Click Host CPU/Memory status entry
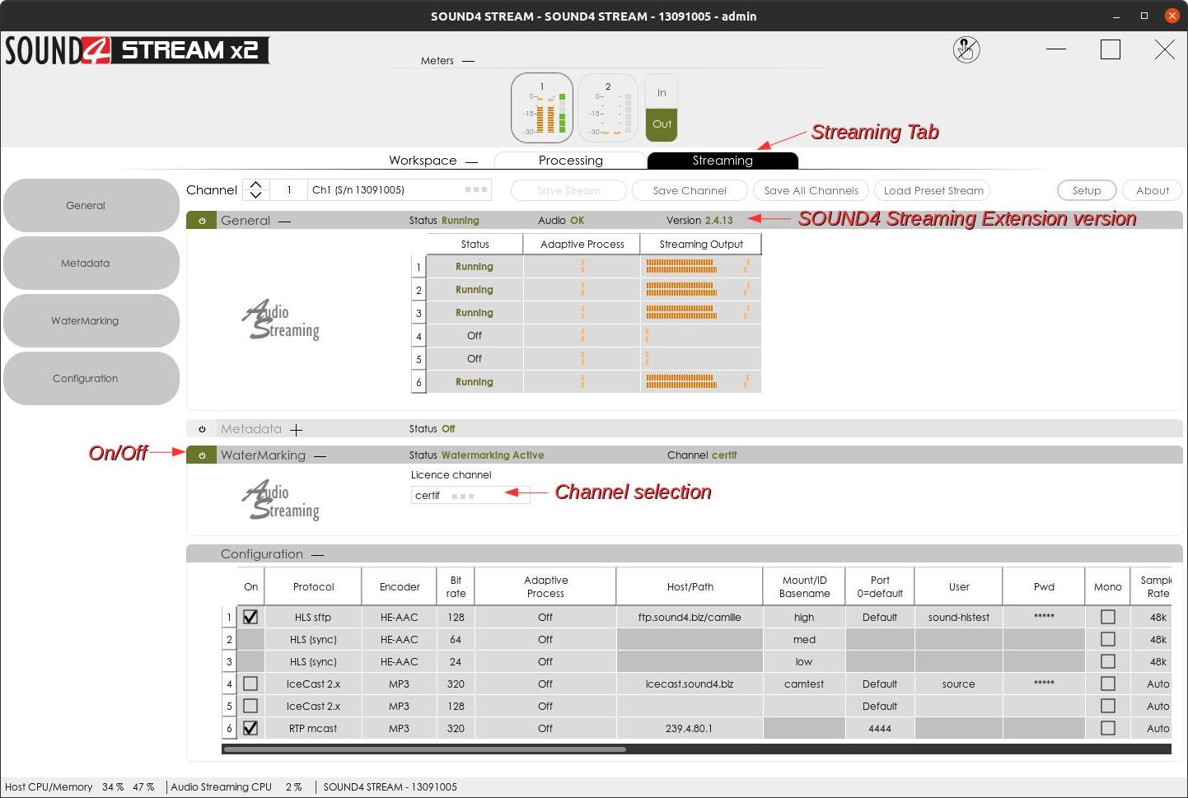The height and width of the screenshot is (798, 1188). [80, 787]
